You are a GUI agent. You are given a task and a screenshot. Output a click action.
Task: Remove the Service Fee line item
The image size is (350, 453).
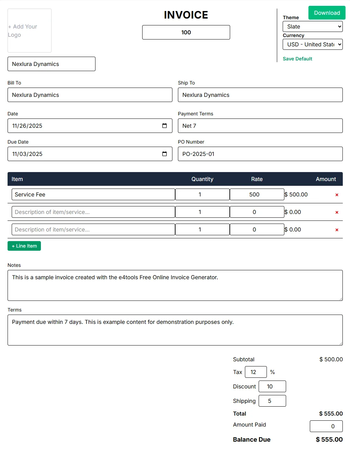[337, 194]
